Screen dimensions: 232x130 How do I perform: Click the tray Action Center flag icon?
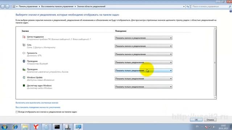coord(206,127)
